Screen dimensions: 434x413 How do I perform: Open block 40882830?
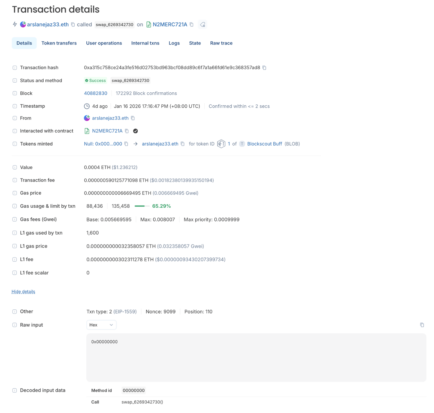tap(95, 93)
